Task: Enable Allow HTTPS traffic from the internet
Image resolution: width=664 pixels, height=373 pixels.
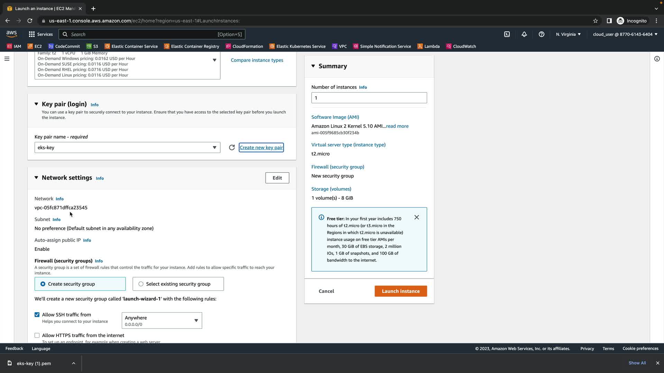Action: pos(37,335)
